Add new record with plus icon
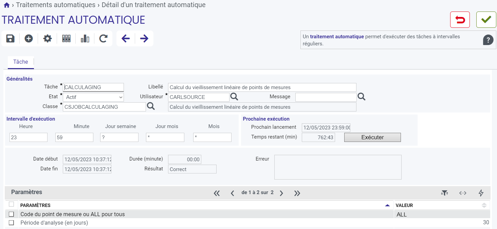The width and height of the screenshot is (497, 229). [29, 39]
